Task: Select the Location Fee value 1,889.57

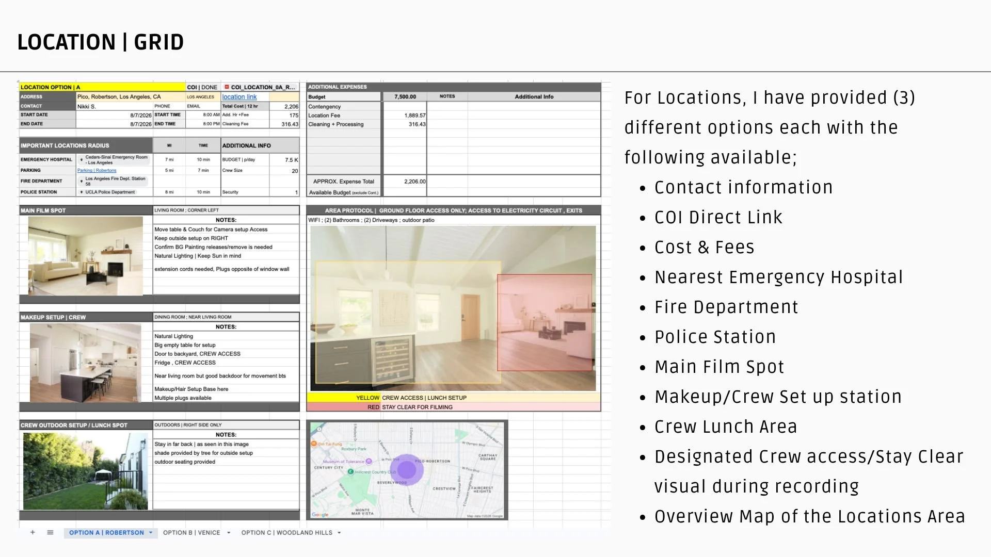Action: (405, 116)
